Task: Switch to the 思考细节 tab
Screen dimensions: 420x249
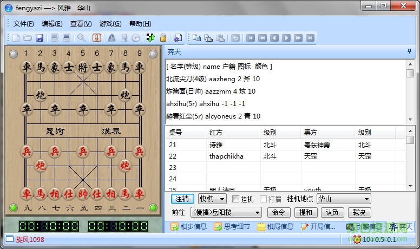Action: 232,227
